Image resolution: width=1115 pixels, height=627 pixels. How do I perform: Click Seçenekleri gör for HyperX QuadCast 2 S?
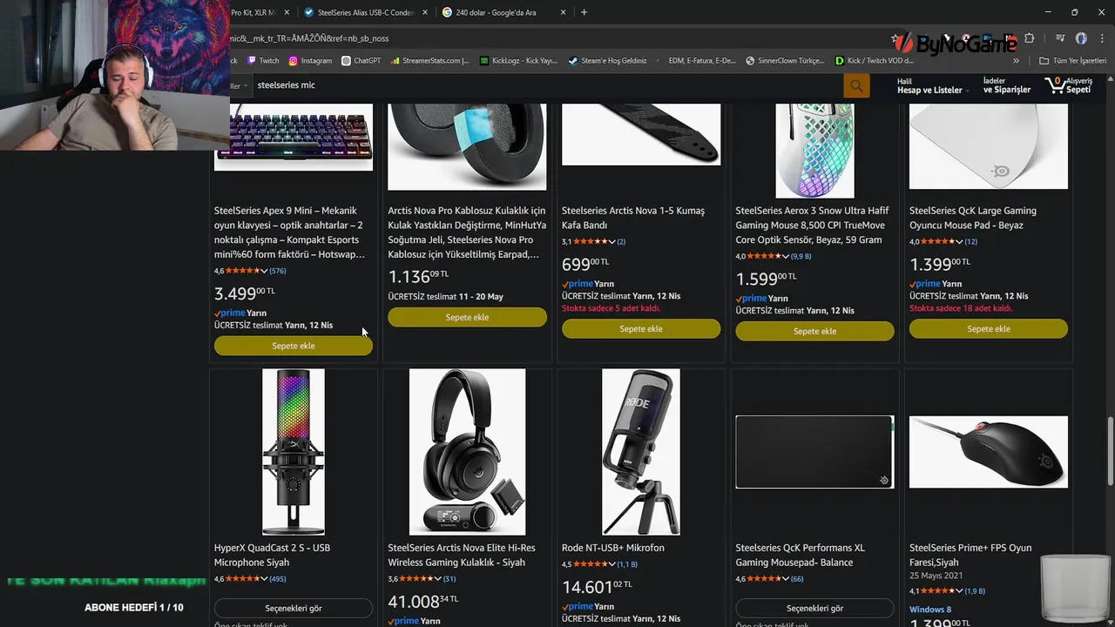[x=294, y=608]
